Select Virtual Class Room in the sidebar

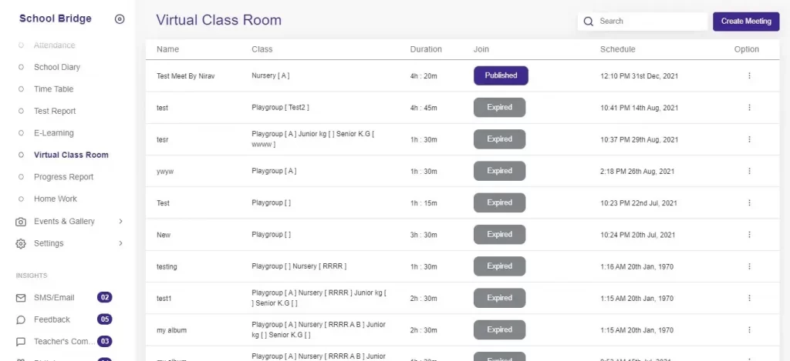71,155
